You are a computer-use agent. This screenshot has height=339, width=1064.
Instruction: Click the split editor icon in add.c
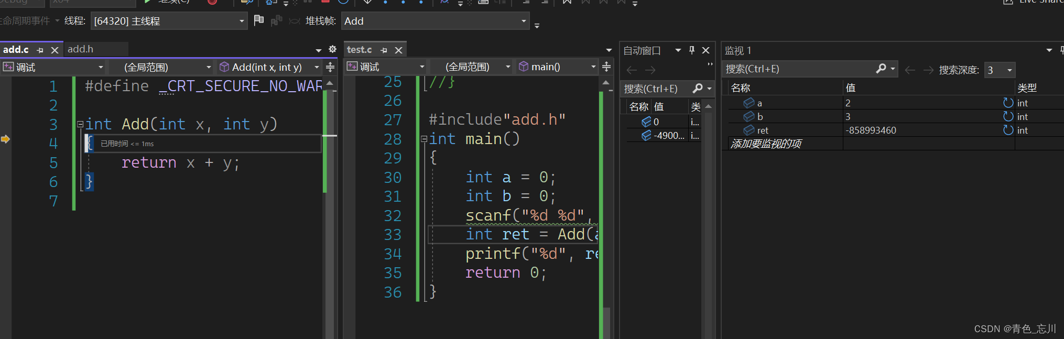tap(330, 67)
